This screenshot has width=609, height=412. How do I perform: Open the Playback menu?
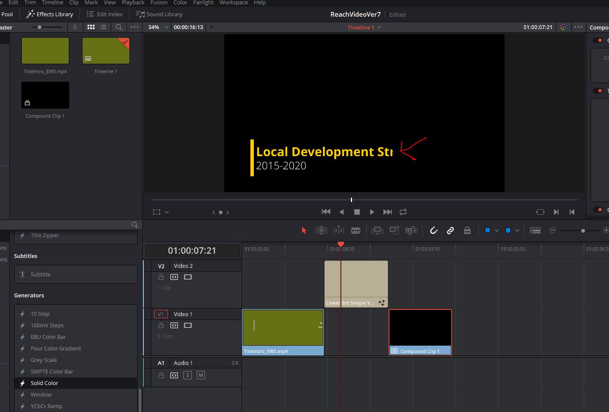click(133, 3)
